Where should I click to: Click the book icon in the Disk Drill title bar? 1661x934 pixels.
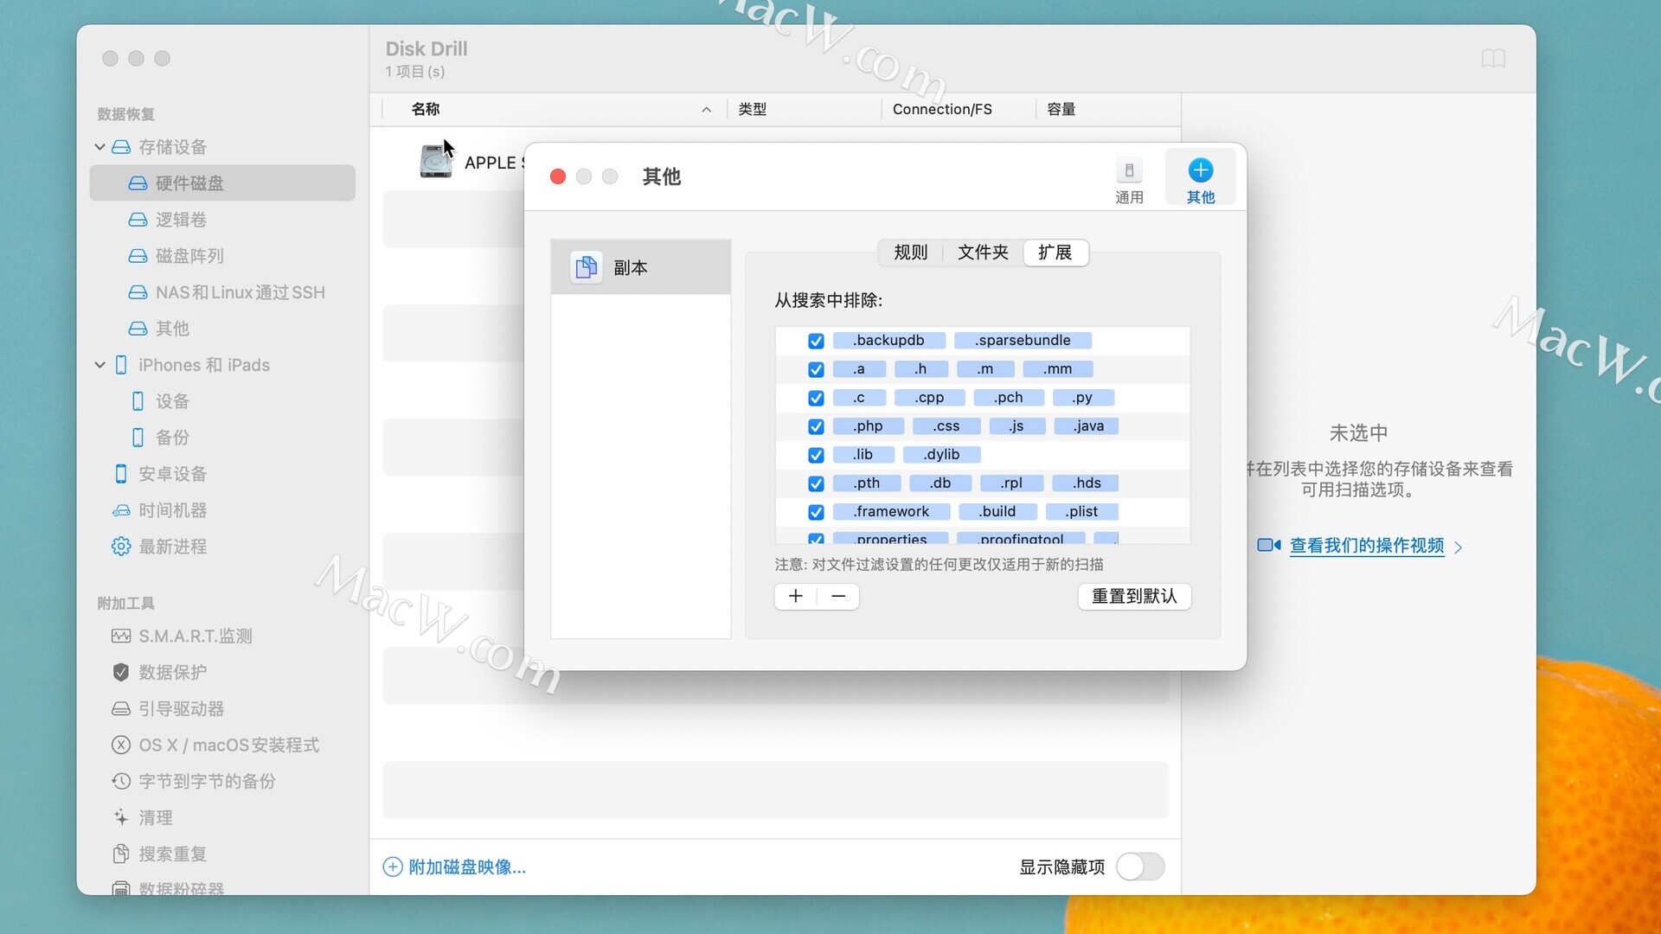1493,58
